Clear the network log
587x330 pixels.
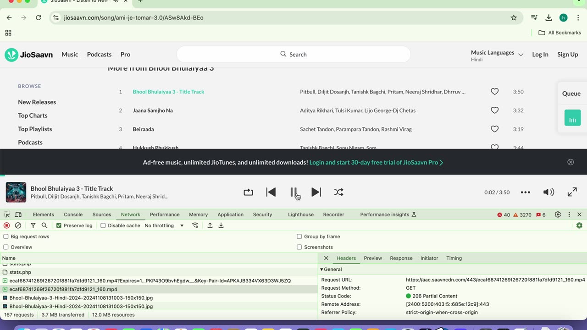pyautogui.click(x=18, y=225)
